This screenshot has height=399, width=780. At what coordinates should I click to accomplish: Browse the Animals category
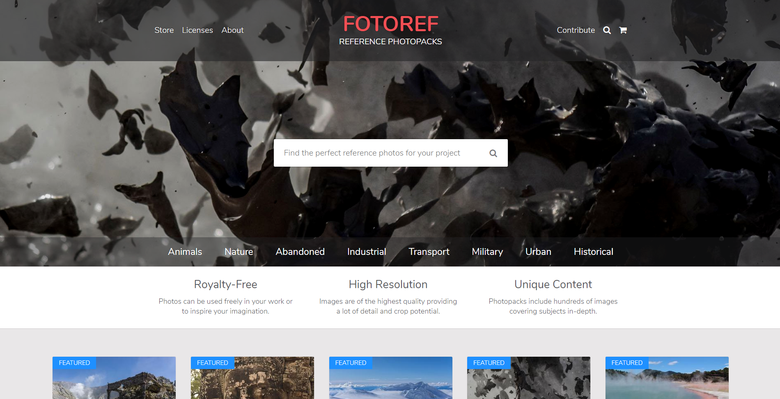pyautogui.click(x=185, y=252)
